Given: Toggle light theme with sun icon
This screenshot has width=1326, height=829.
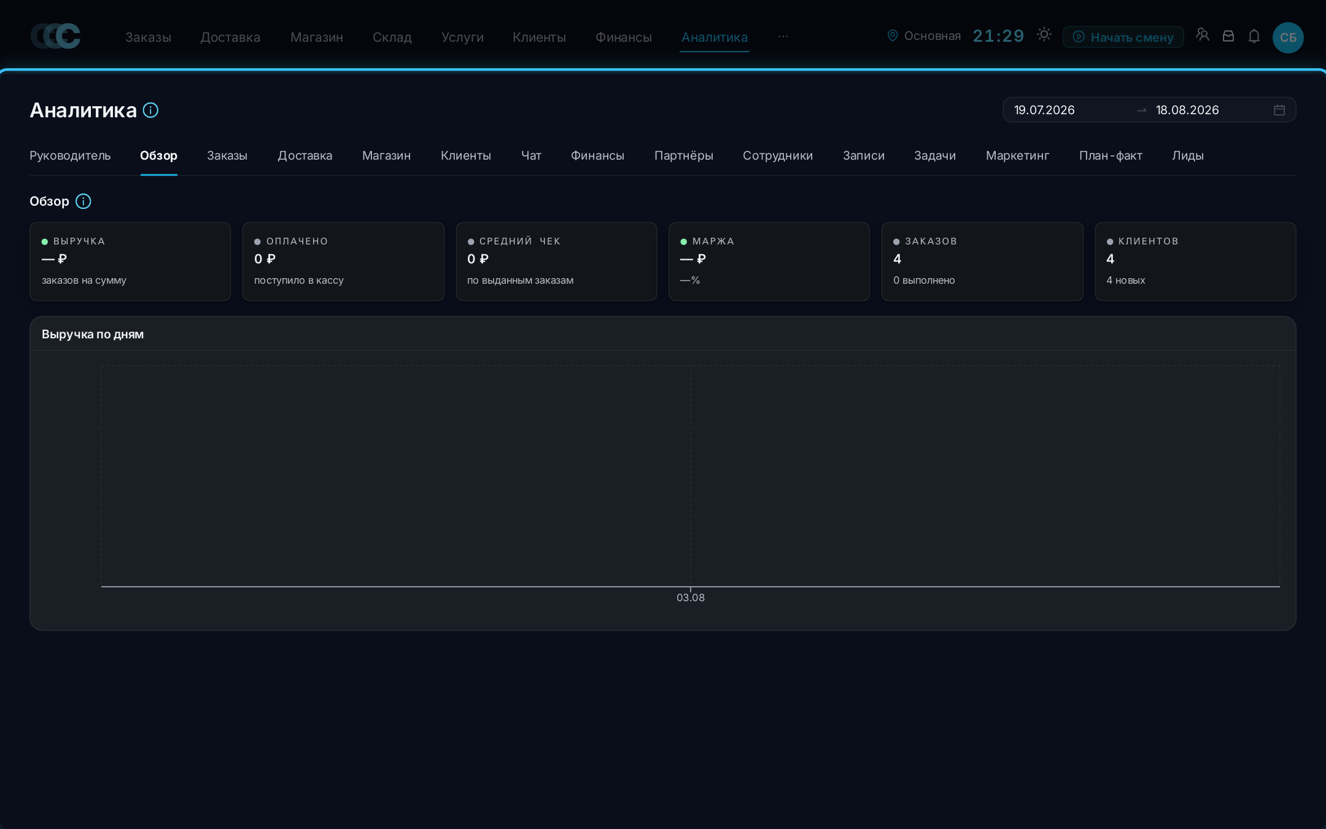Looking at the screenshot, I should coord(1044,35).
